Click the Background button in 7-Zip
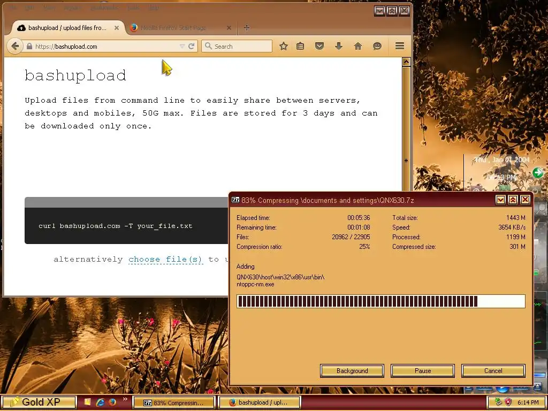This screenshot has height=411, width=548. (x=352, y=371)
